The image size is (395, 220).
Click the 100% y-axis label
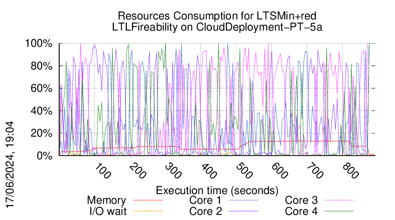pyautogui.click(x=39, y=44)
